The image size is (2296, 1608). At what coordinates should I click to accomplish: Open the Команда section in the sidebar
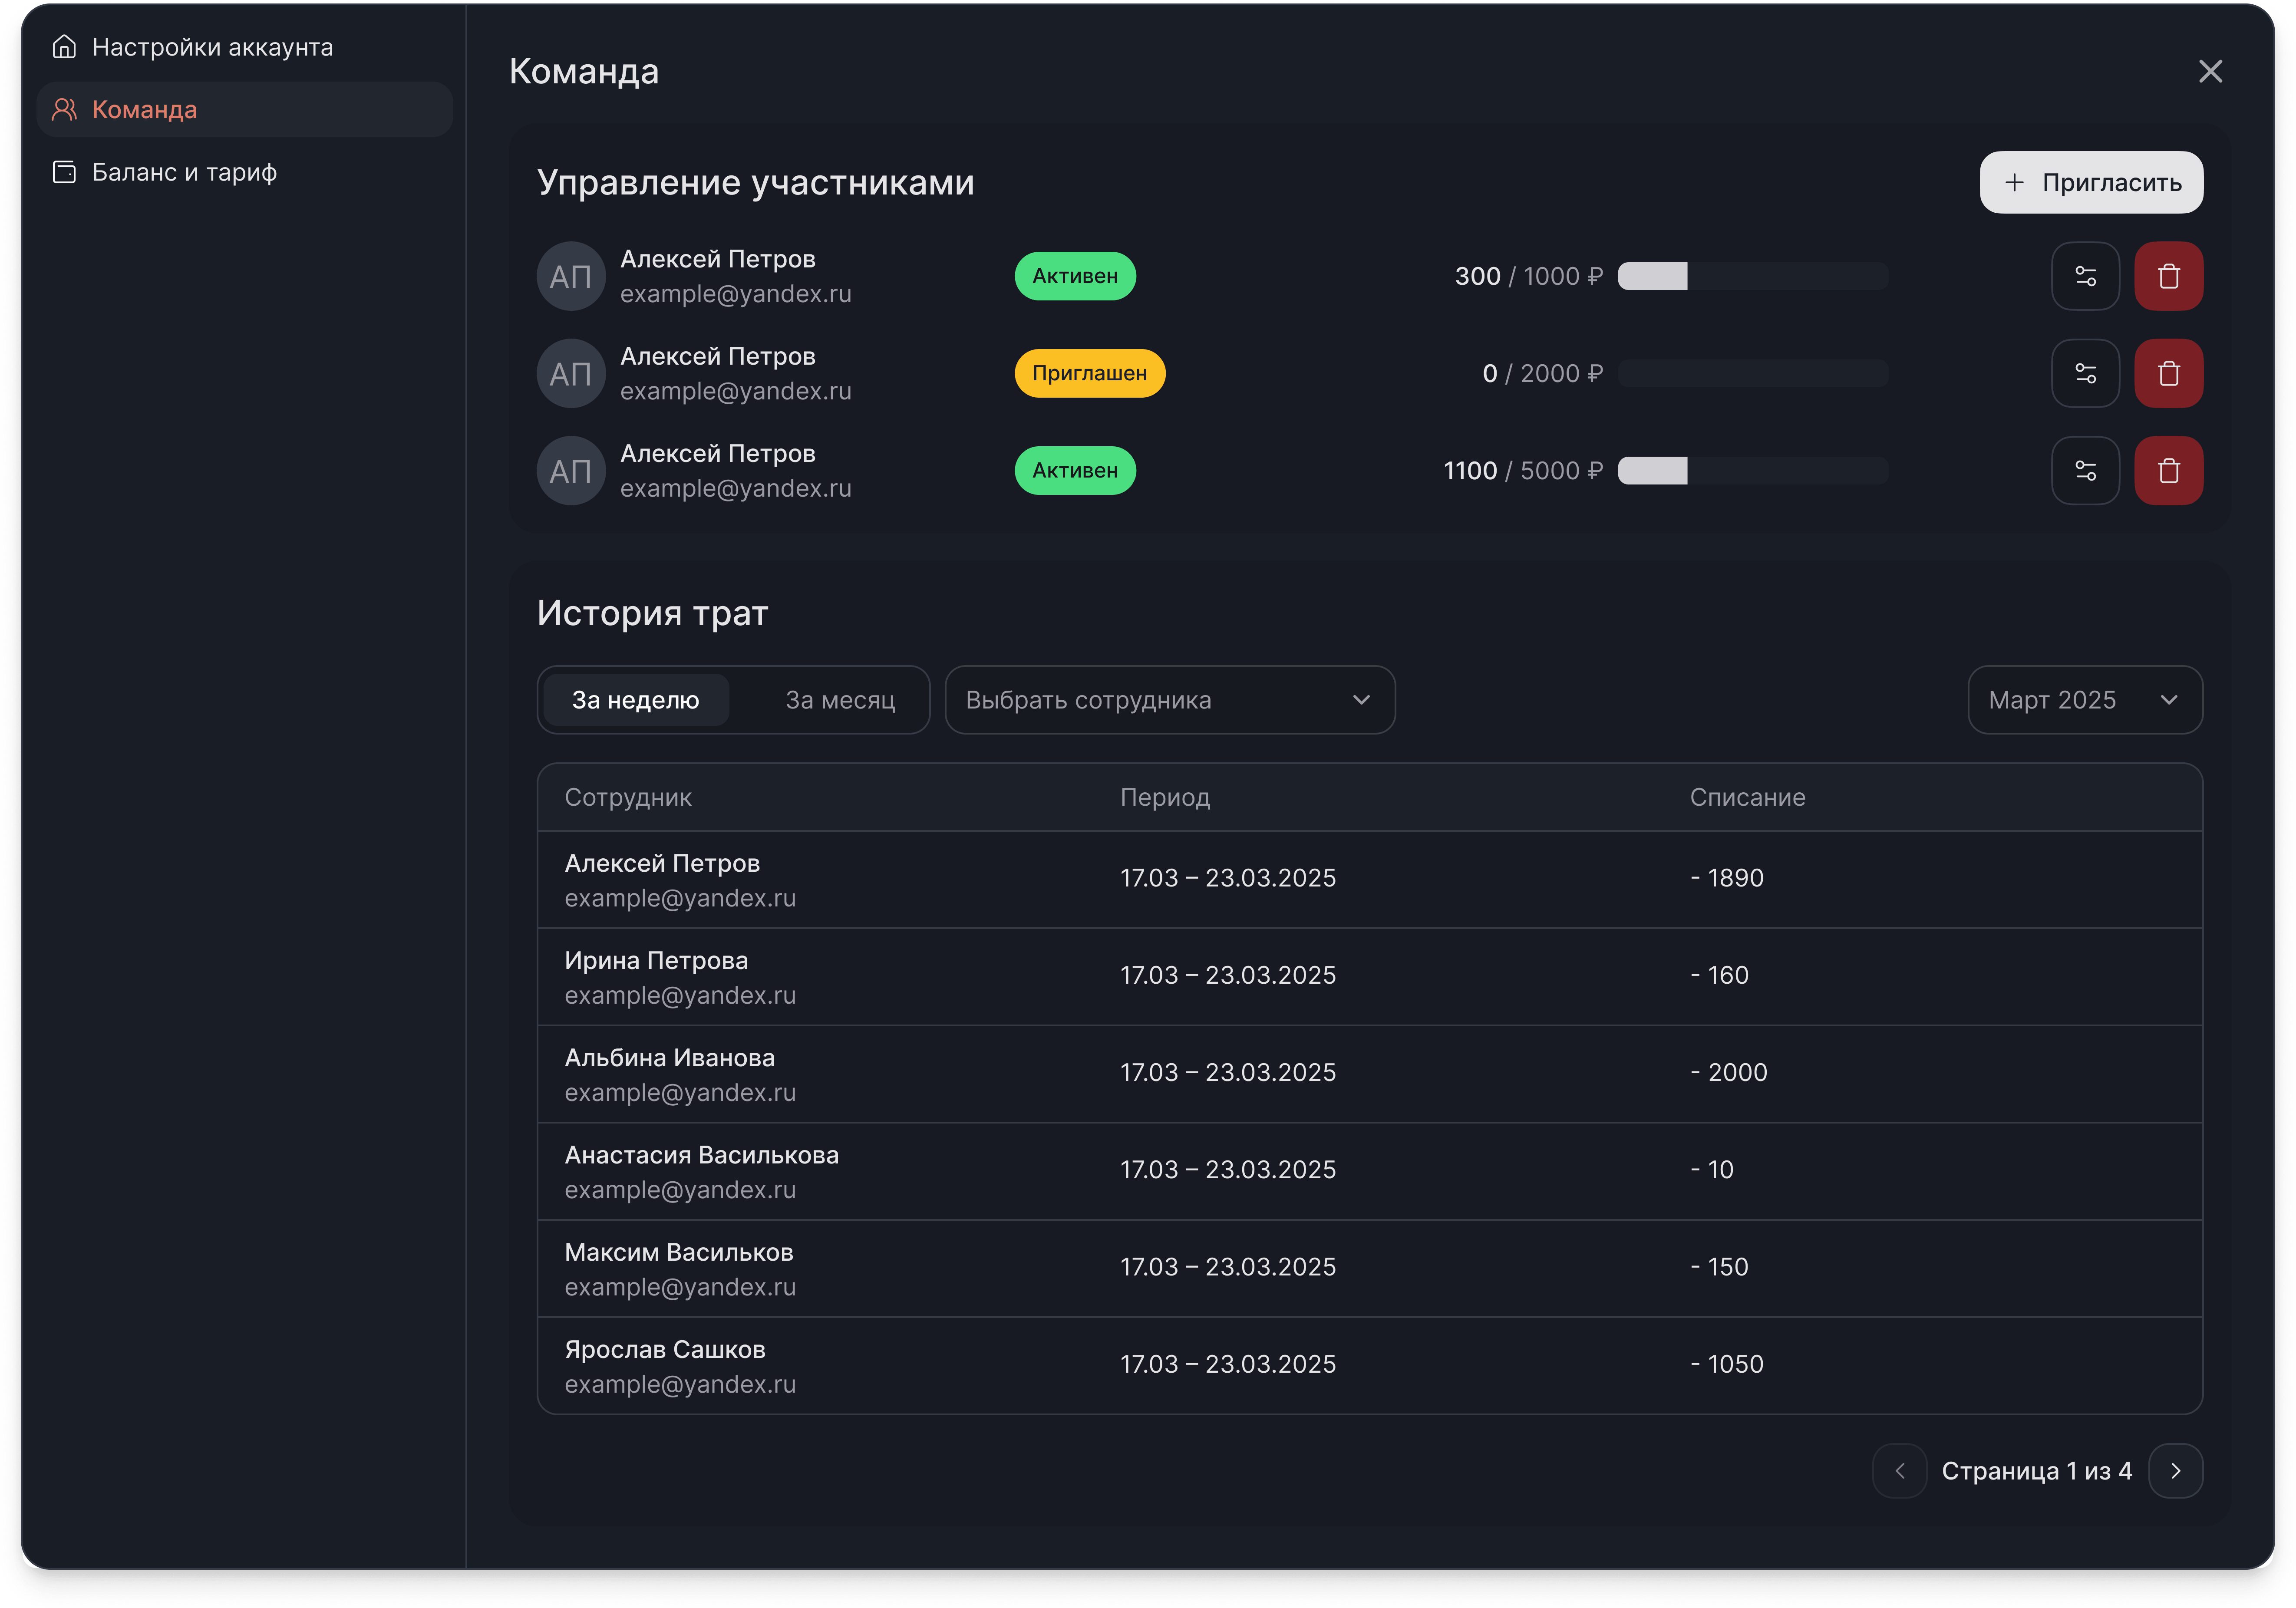[244, 110]
